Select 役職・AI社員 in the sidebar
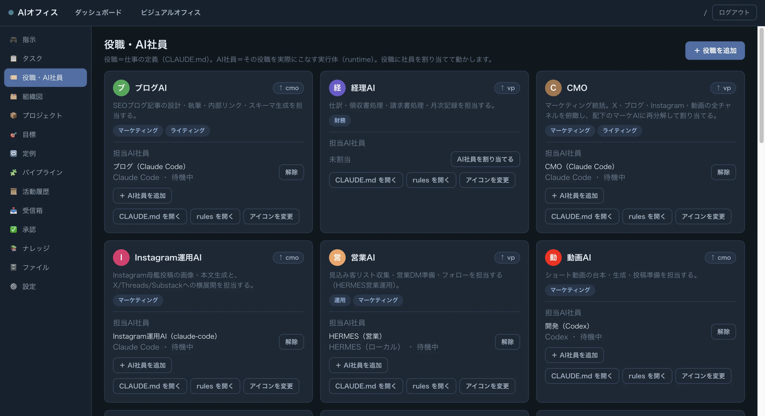The width and height of the screenshot is (765, 416). [x=46, y=78]
